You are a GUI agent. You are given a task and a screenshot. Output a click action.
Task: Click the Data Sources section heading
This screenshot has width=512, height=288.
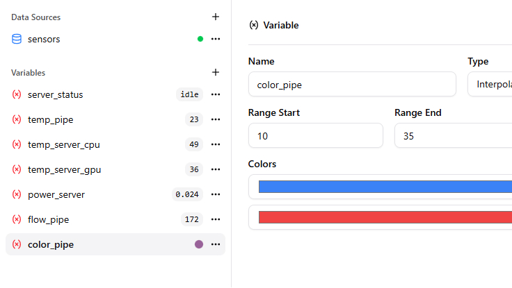[x=36, y=17]
